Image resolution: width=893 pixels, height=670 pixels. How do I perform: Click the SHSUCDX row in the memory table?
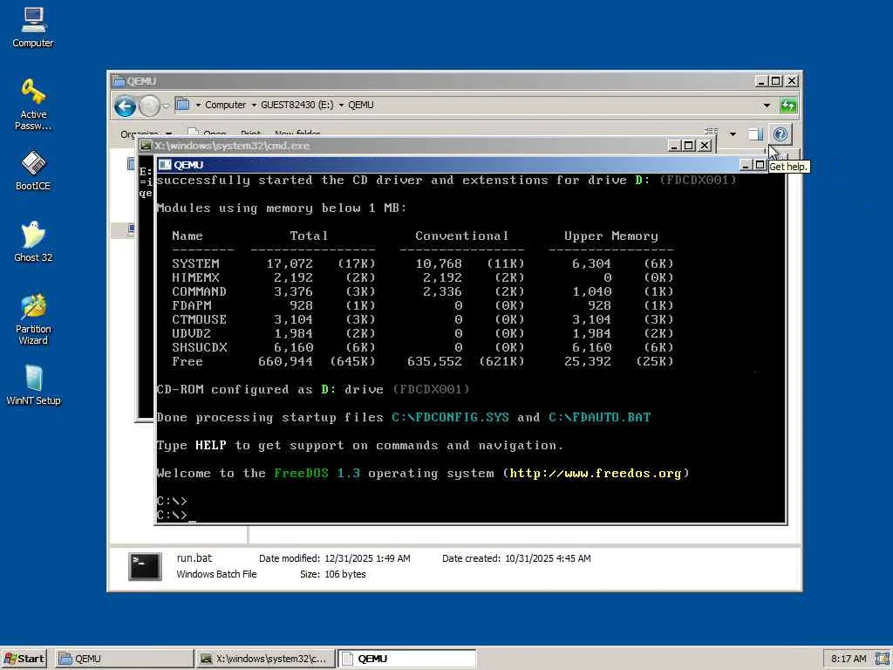tap(423, 347)
